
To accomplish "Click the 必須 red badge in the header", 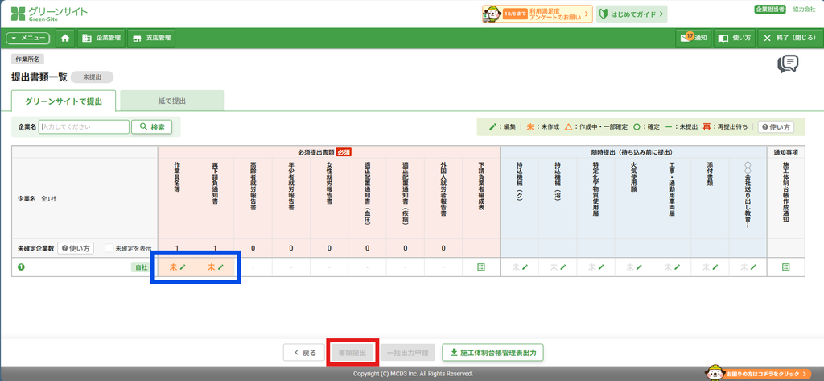I will 343,152.
